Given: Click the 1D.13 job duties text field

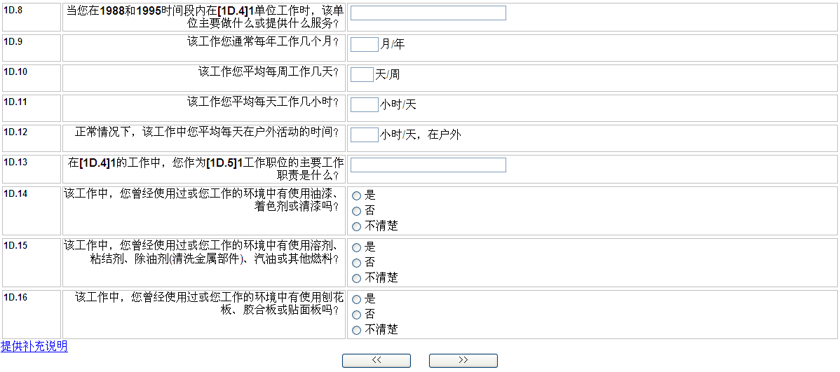Looking at the screenshot, I should (428, 165).
